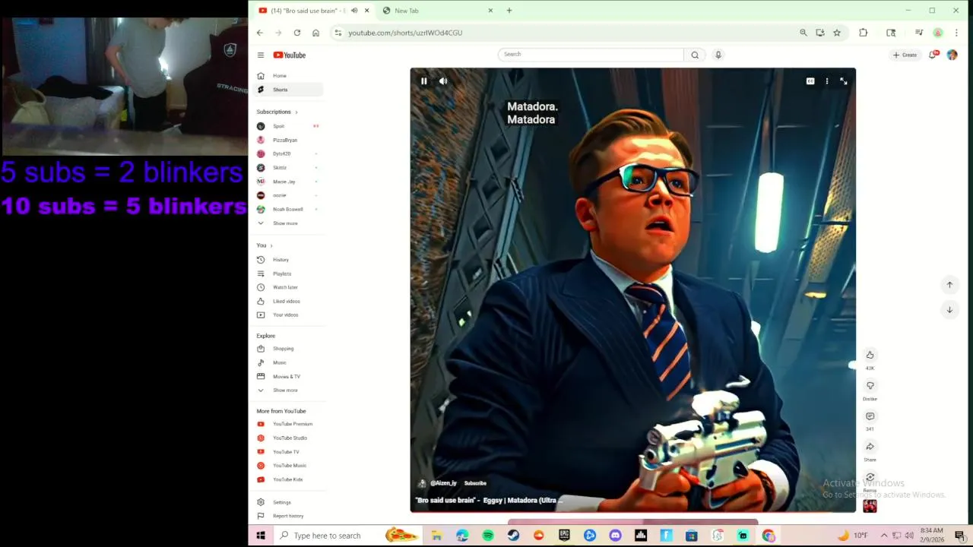Expand the Subscriptions section header
973x547 pixels.
click(x=277, y=112)
